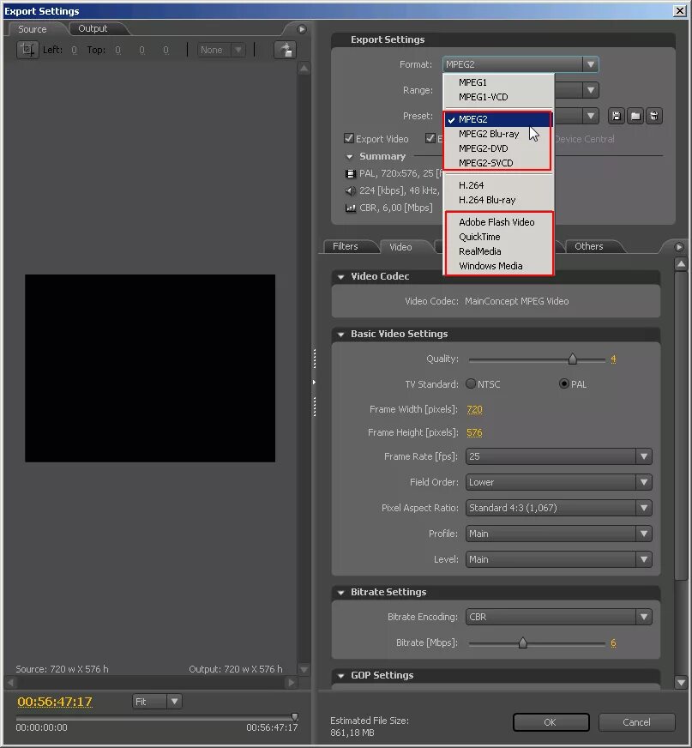
Task: Select the NTSC TV standard radio button
Action: pos(471,383)
